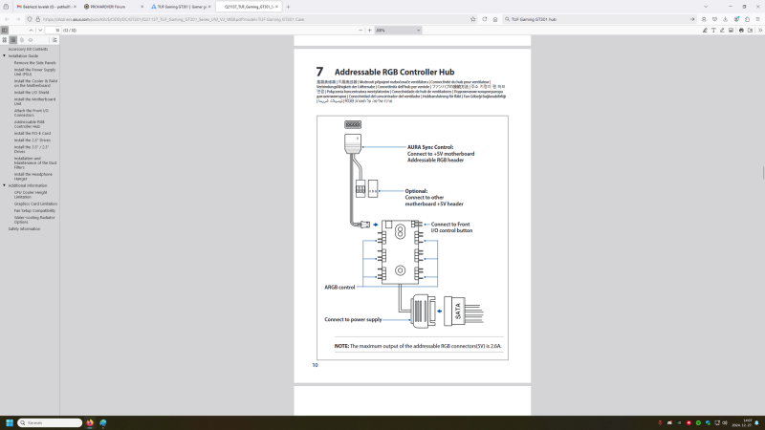765x430 pixels.
Task: Click the PDF page number field
Action: [x=53, y=31]
